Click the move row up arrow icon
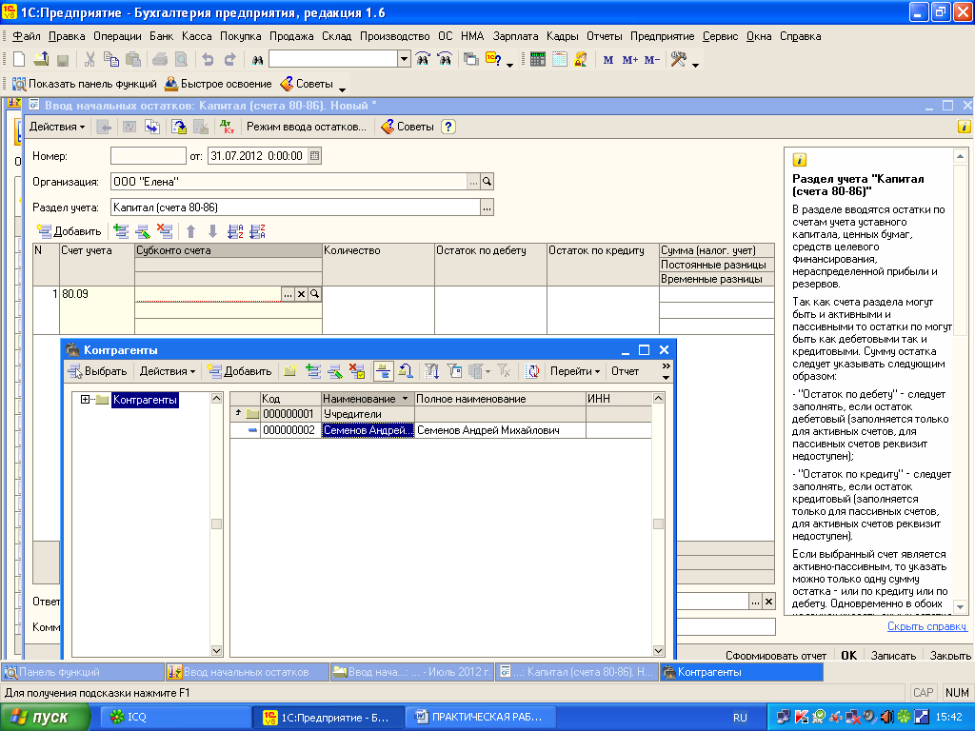Screen dimensions: 975x731 [190, 231]
